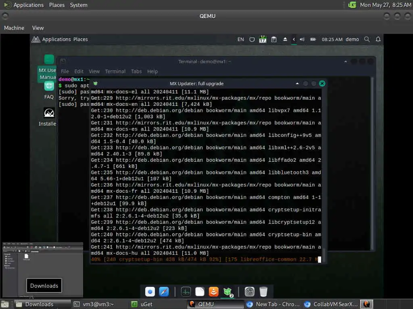Click the demo@mx1 prompt text in Terminal
Image resolution: width=413 pixels, height=309 pixels.
74,79
